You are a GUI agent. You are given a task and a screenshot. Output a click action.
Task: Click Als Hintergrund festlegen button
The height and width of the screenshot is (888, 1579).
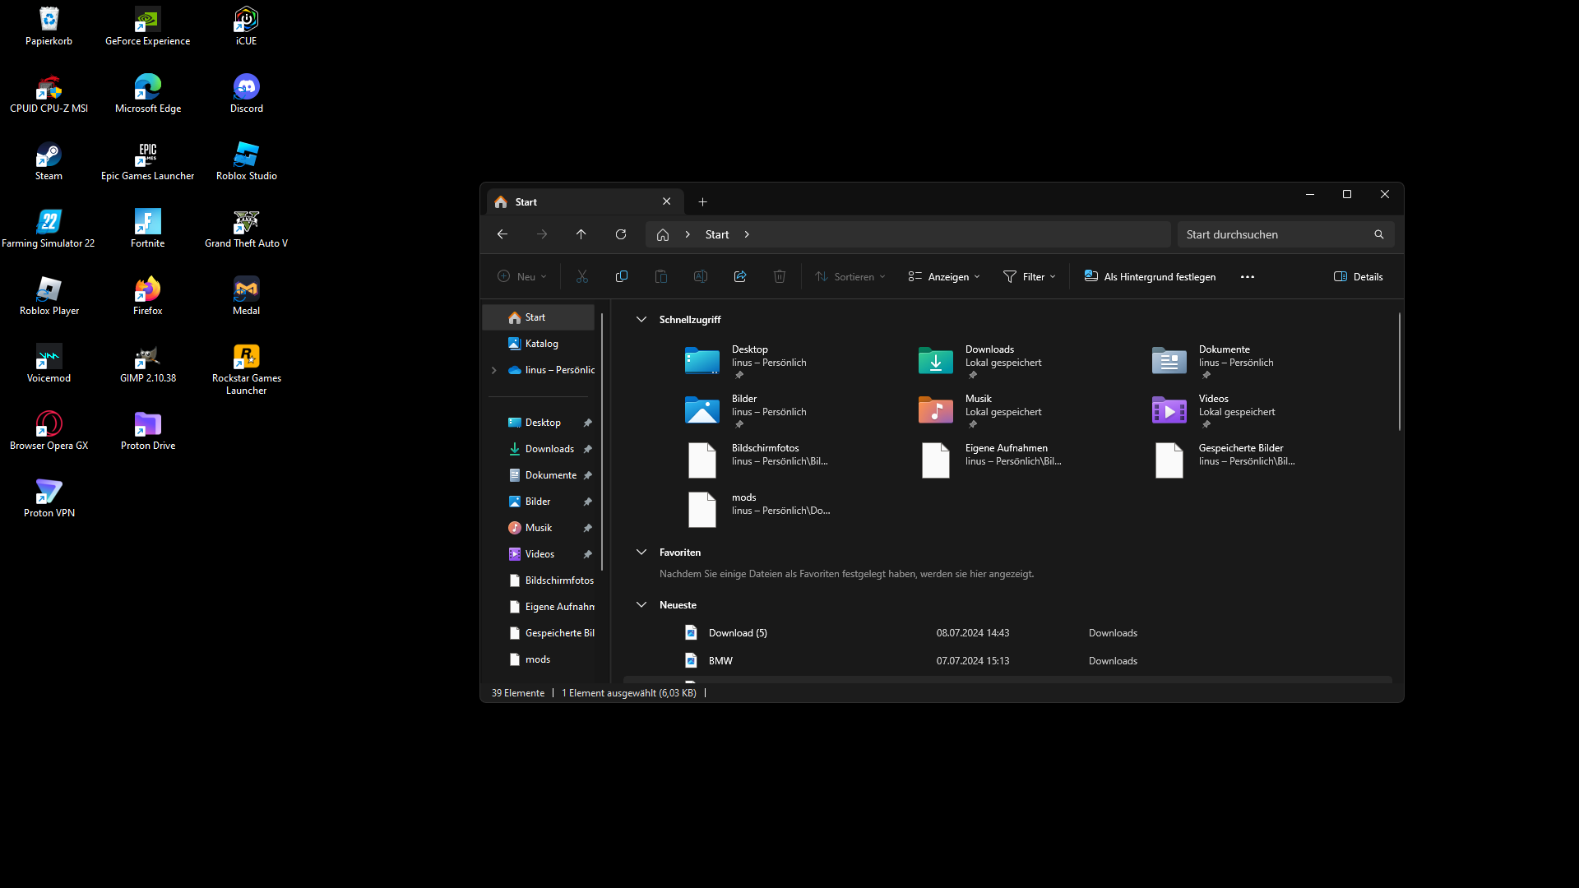point(1150,276)
